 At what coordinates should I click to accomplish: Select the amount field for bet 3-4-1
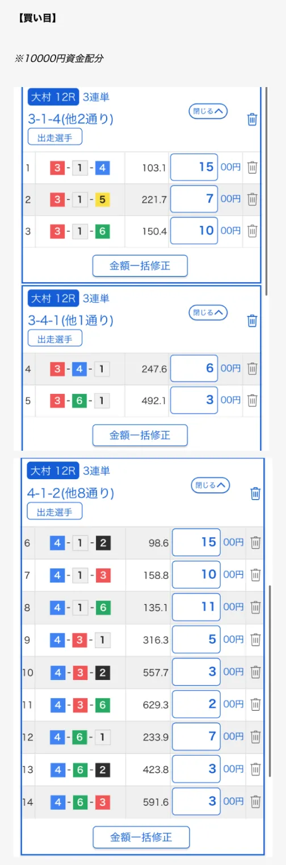pyautogui.click(x=194, y=369)
